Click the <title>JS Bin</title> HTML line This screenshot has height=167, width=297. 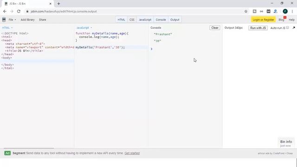(24, 51)
